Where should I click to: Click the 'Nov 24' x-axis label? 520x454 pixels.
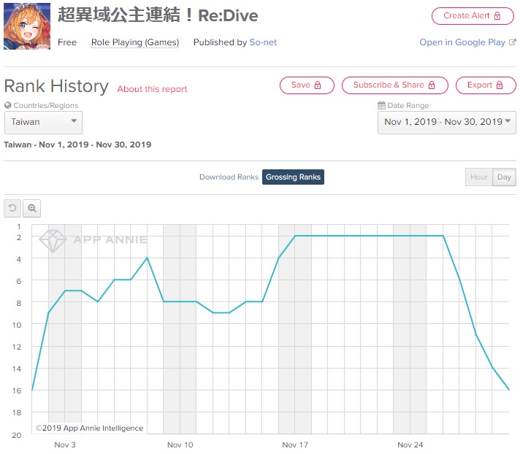point(410,445)
